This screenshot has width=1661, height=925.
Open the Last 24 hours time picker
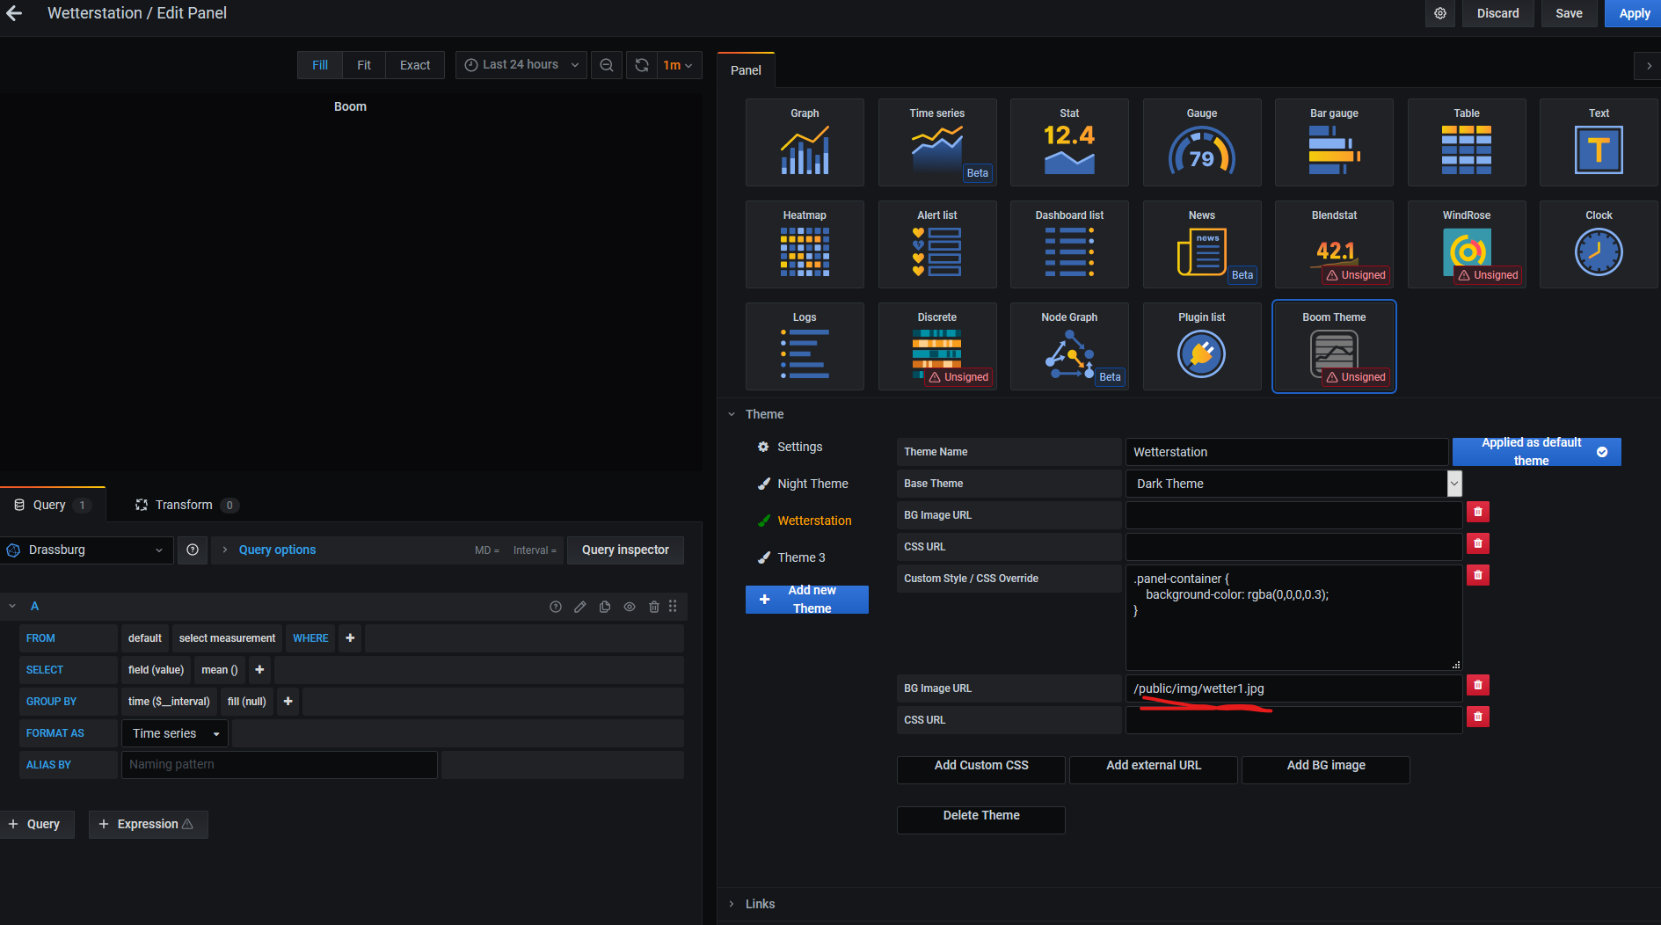(521, 65)
